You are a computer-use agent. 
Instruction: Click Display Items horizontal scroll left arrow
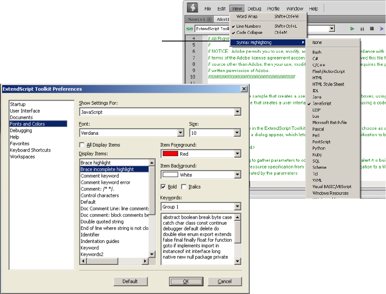click(x=83, y=261)
